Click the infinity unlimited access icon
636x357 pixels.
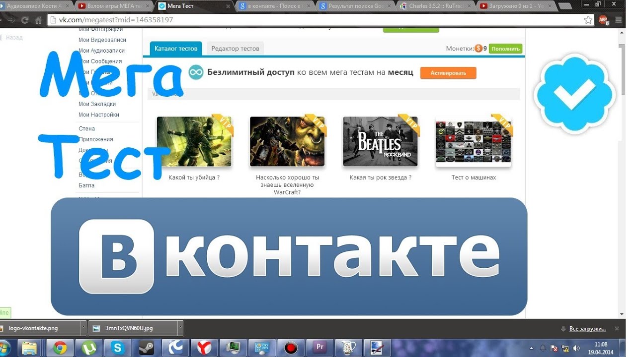(x=196, y=72)
